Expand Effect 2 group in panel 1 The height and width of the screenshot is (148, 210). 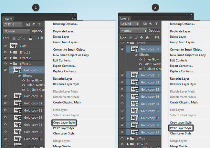pyautogui.click(x=11, y=58)
